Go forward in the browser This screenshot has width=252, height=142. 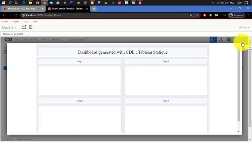(10, 15)
